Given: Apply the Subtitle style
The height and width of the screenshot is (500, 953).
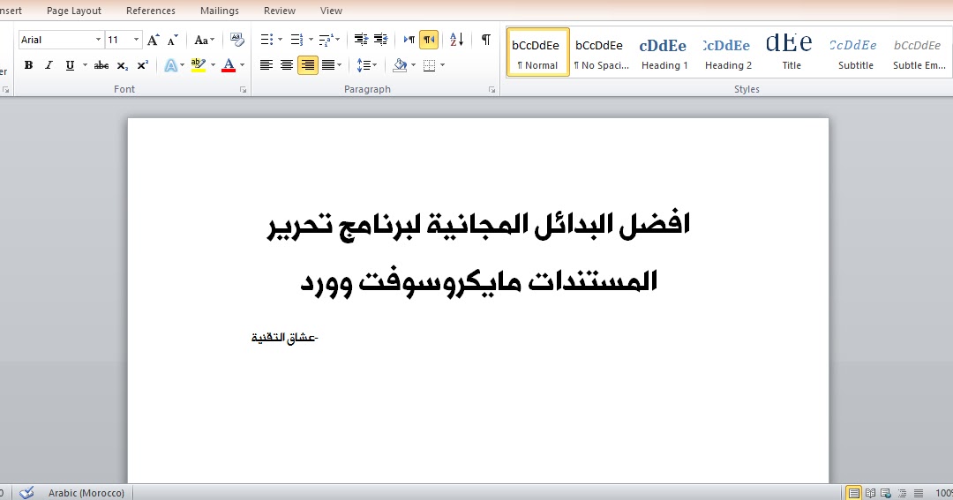Looking at the screenshot, I should [x=855, y=52].
